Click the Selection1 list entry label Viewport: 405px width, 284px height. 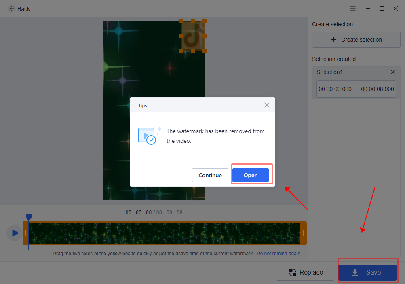click(329, 72)
